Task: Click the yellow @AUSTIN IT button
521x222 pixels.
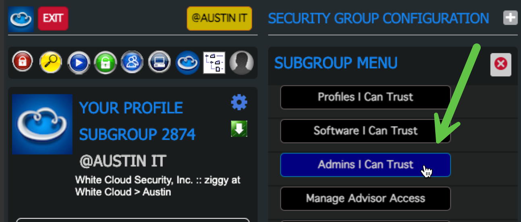Action: 219,18
